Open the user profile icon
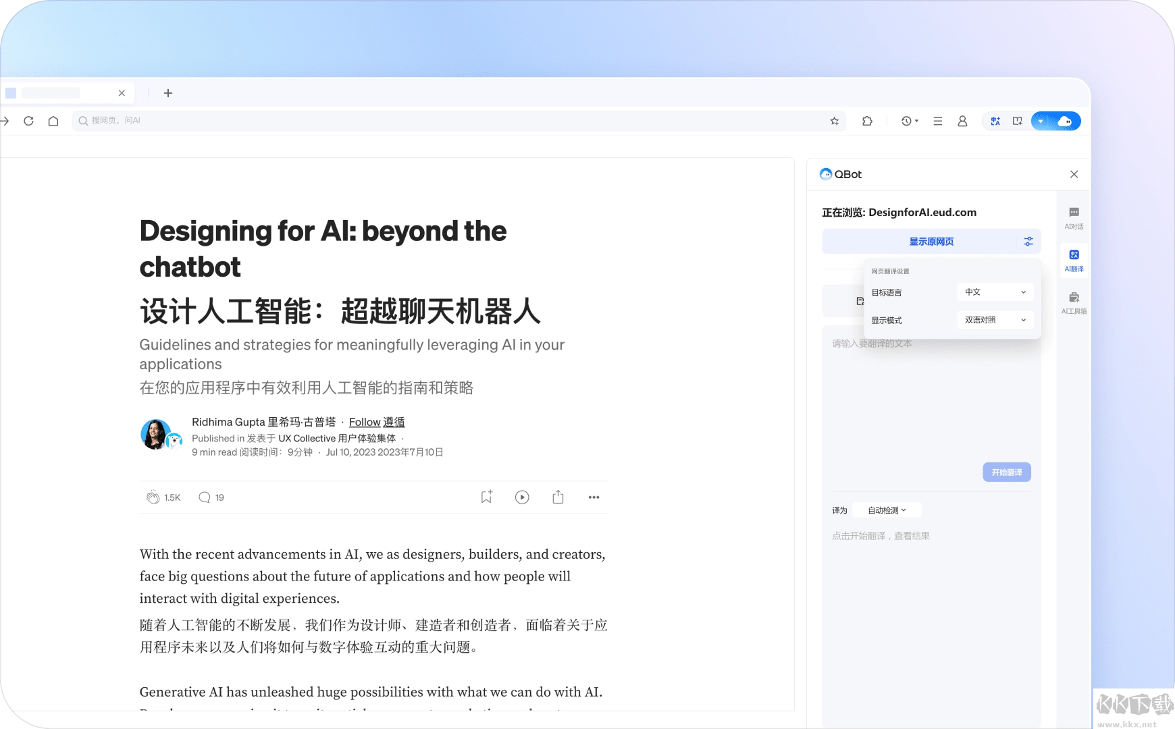The height and width of the screenshot is (729, 1175). 962,121
